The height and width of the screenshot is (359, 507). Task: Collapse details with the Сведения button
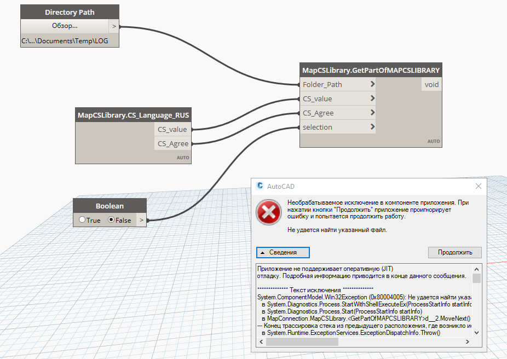(x=283, y=252)
